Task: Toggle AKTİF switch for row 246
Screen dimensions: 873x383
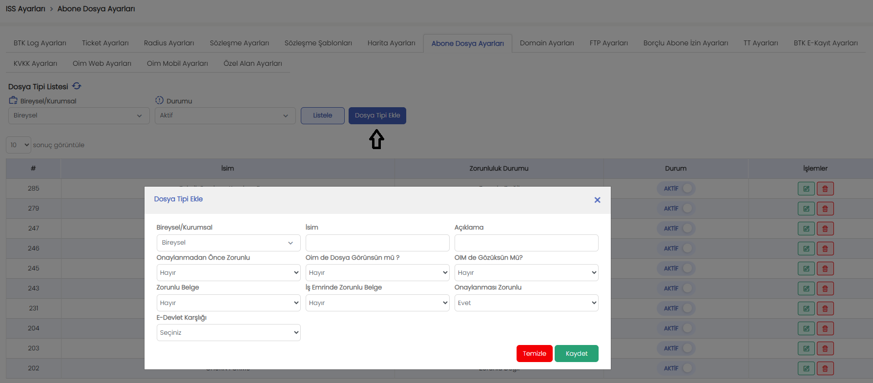Action: pos(676,249)
